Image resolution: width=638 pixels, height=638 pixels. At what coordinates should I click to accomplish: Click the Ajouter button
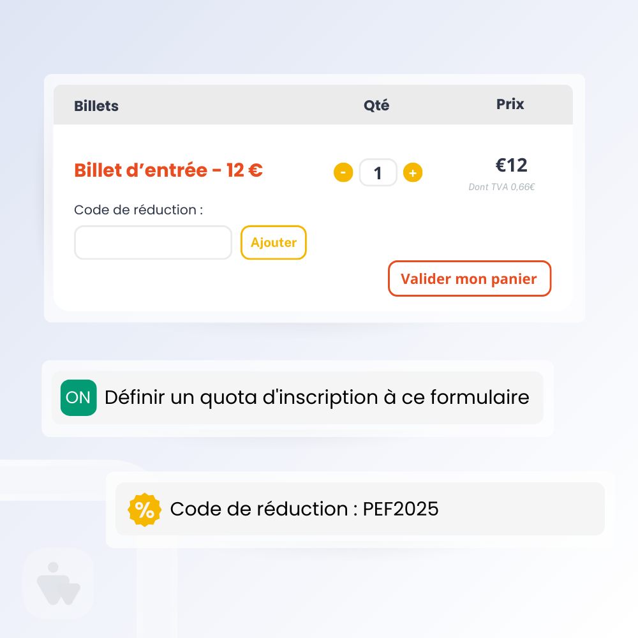tap(274, 242)
